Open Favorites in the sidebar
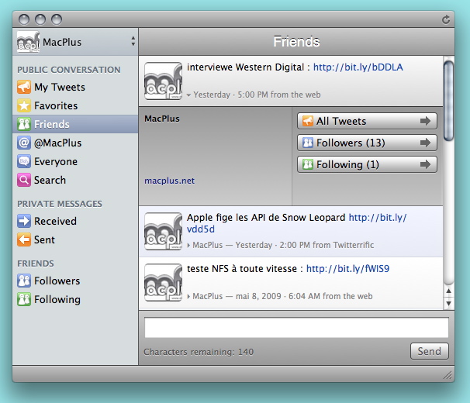Screen dimensions: 470x403 pyautogui.click(x=75, y=105)
